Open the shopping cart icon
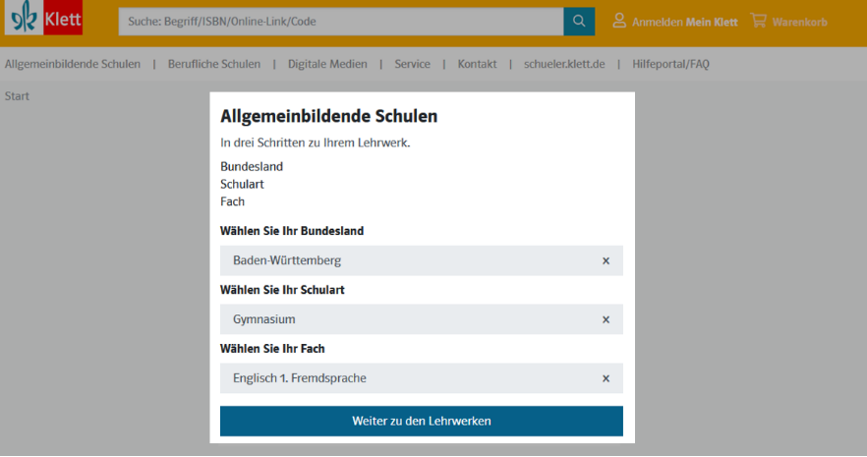Screen dimensions: 867x457 tap(758, 21)
